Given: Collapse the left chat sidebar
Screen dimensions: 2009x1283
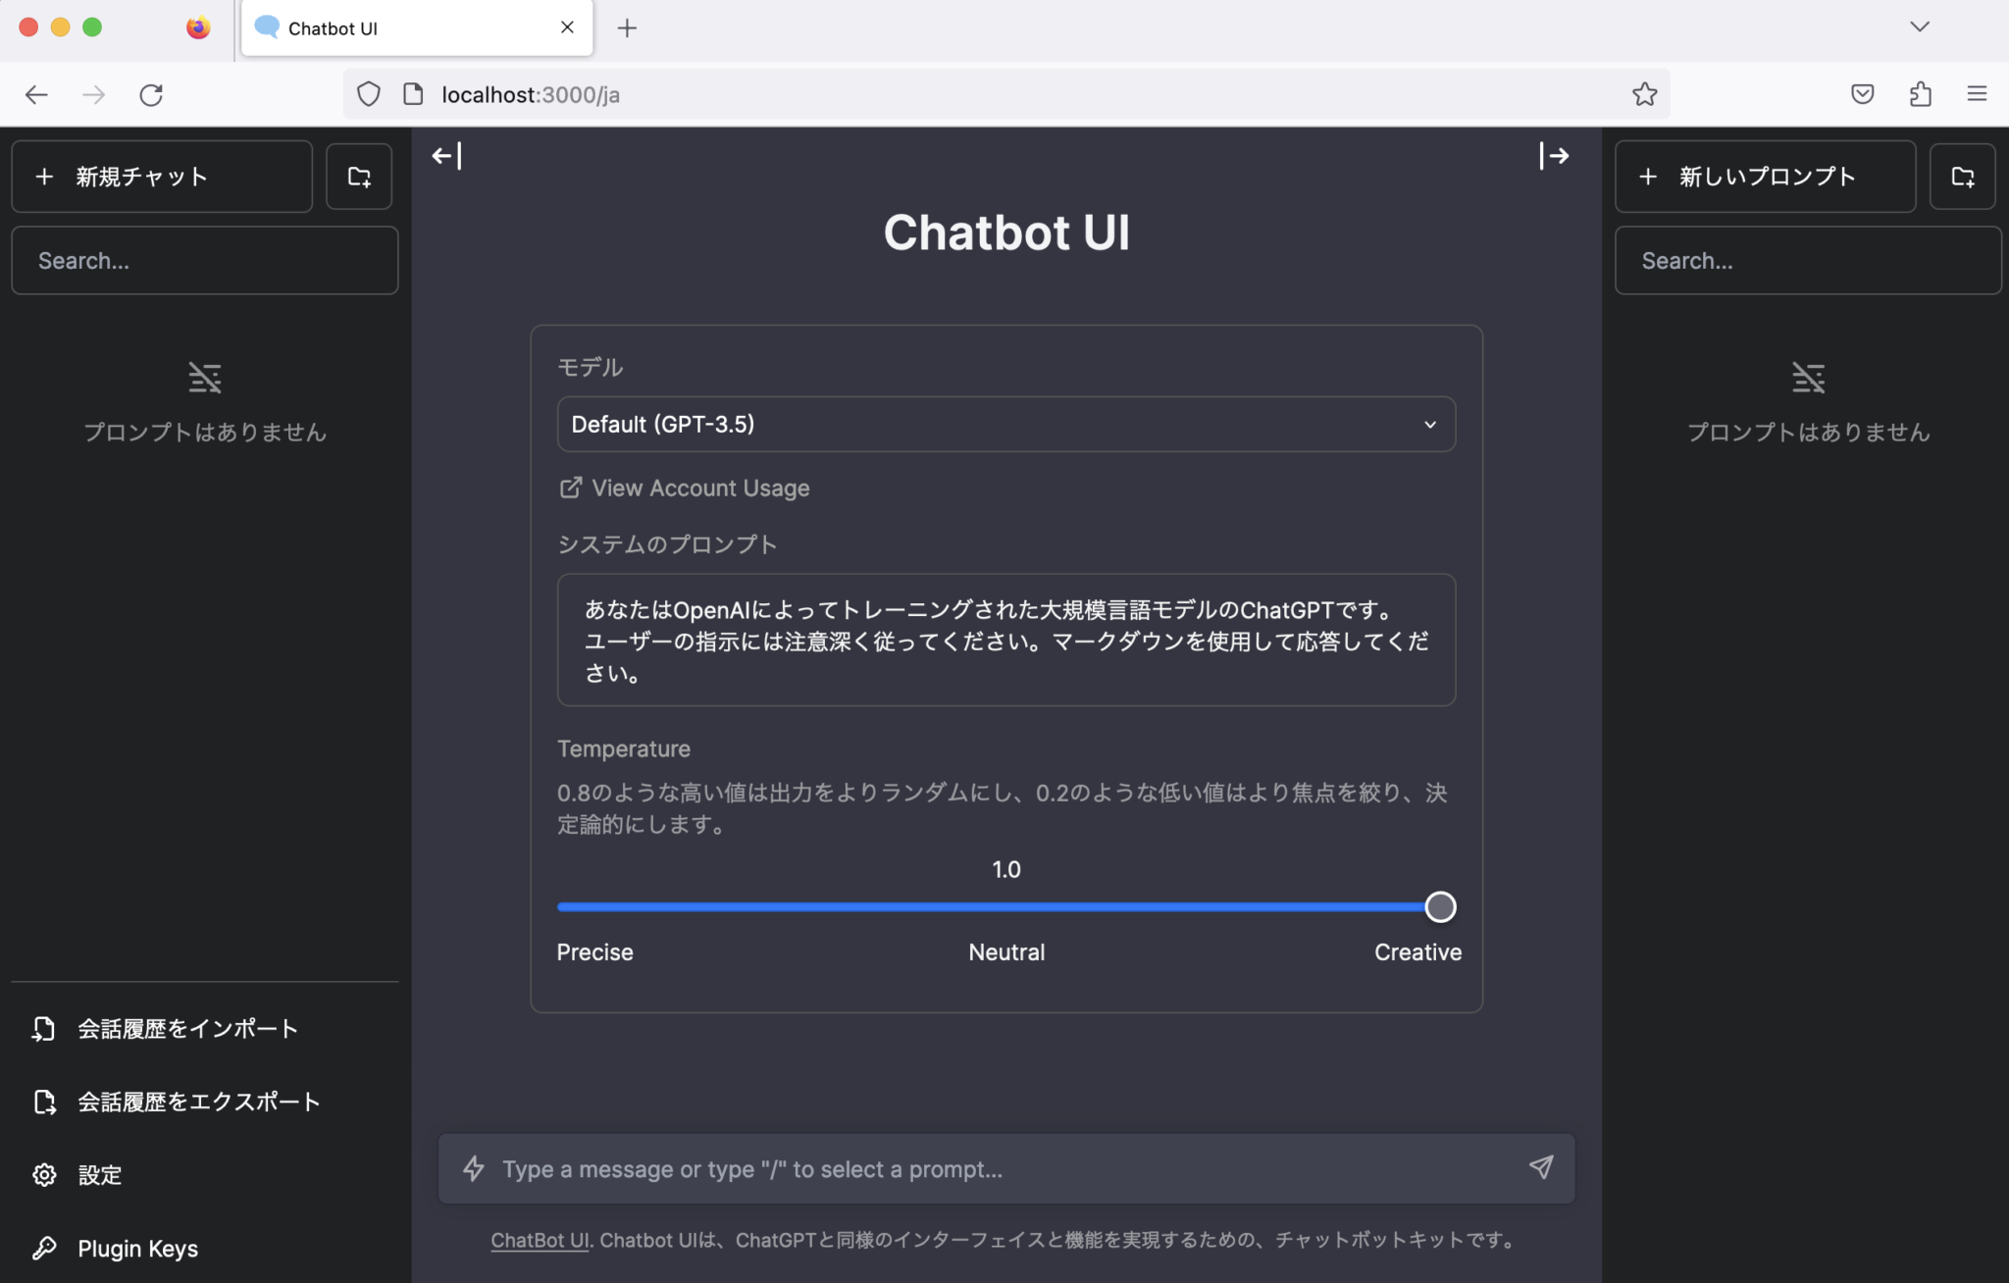Looking at the screenshot, I should (445, 155).
